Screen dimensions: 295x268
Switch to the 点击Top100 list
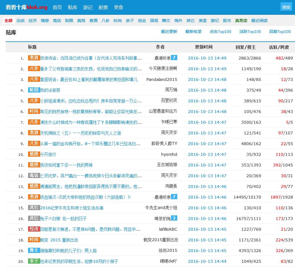220,32
